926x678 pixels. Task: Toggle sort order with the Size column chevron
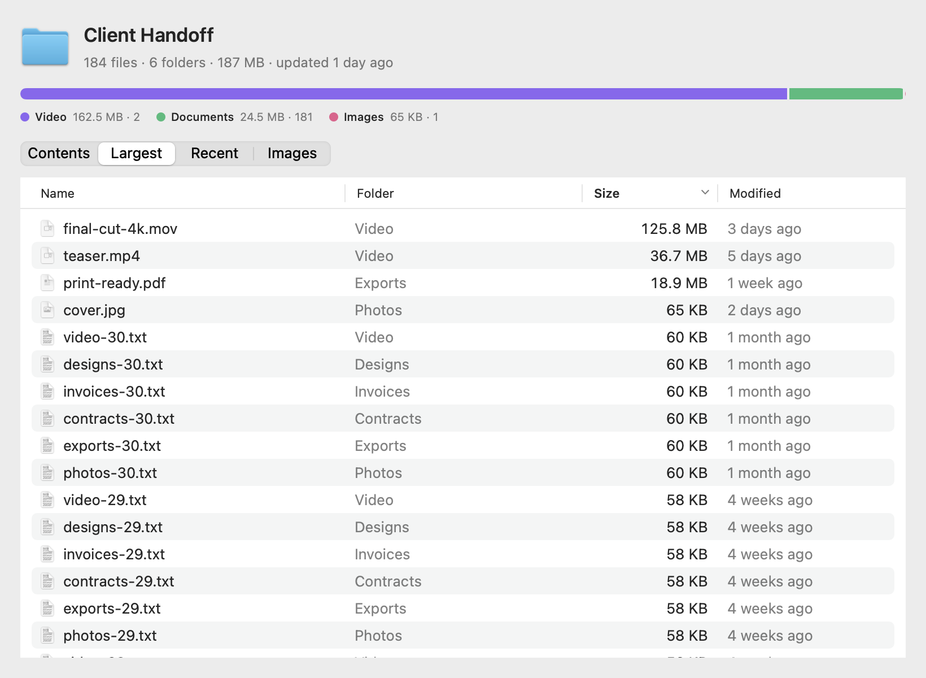pyautogui.click(x=705, y=193)
